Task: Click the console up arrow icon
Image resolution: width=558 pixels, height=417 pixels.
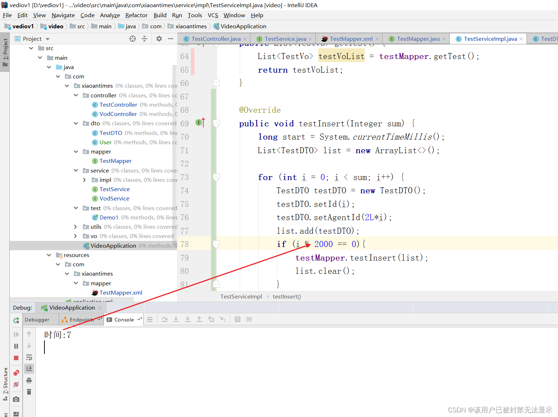Action: pos(29,334)
